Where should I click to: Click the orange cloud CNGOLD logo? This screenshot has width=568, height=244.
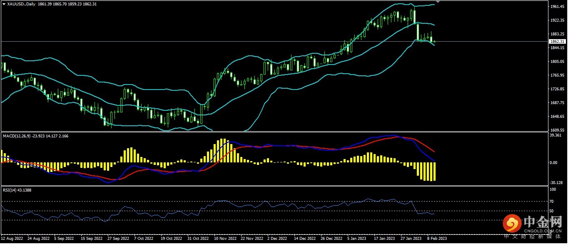pos(513,224)
